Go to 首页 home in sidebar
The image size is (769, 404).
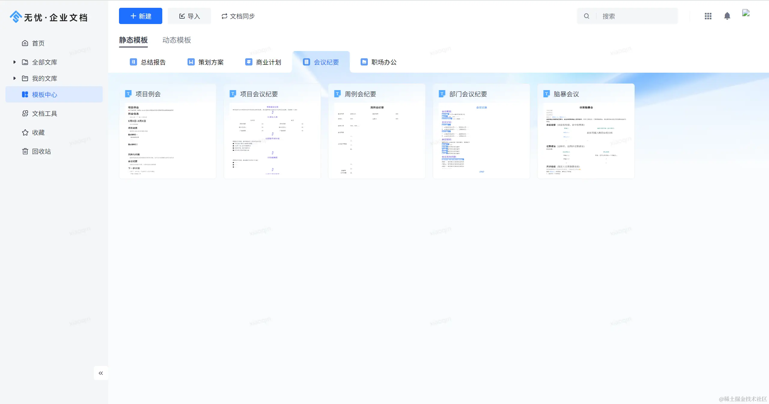[x=38, y=43]
